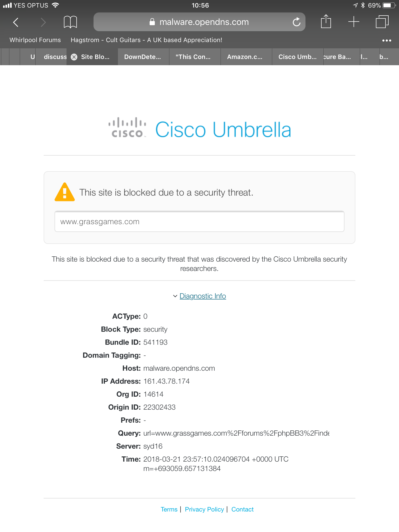Open the Hagstrom Cult Guitars bookmark
The height and width of the screenshot is (532, 399).
click(147, 40)
